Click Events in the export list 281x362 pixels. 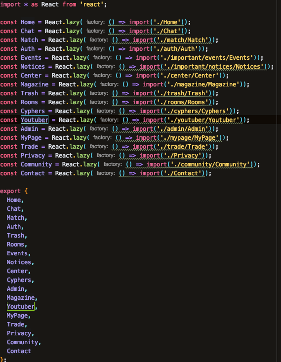pos(17,253)
